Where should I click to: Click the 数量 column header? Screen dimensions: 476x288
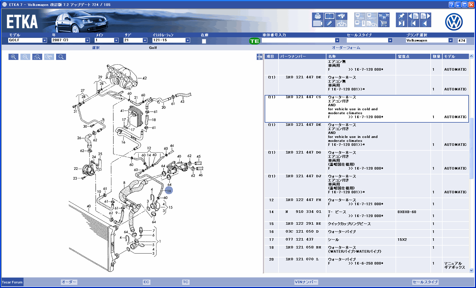[436, 57]
